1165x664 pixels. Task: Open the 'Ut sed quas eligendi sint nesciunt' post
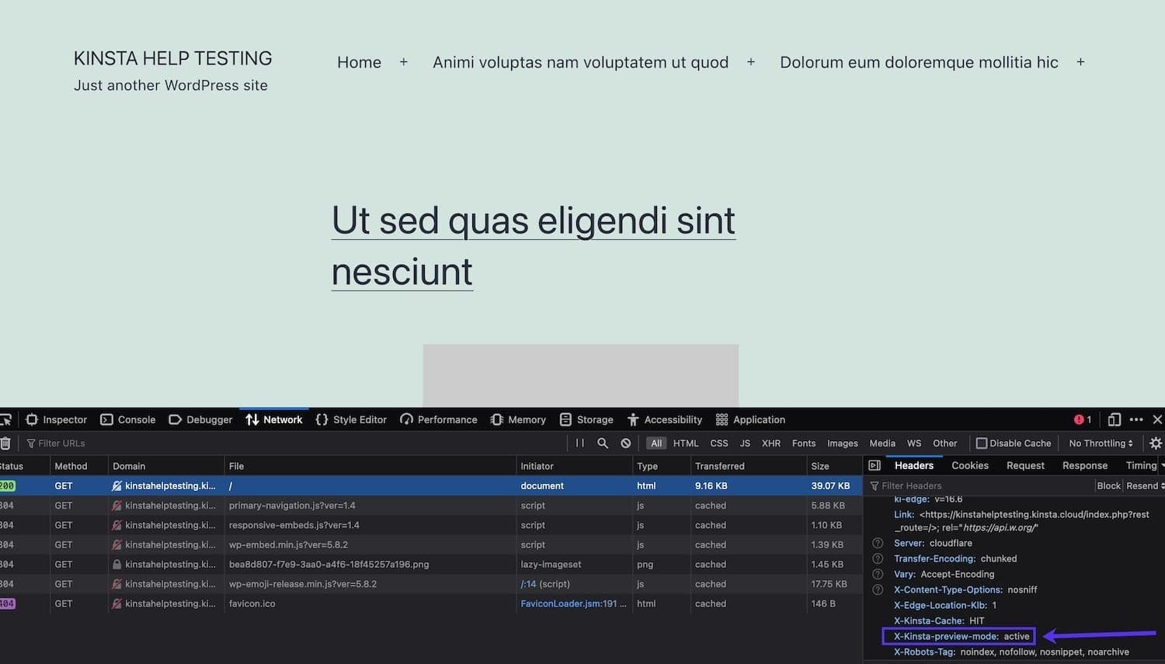tap(533, 221)
